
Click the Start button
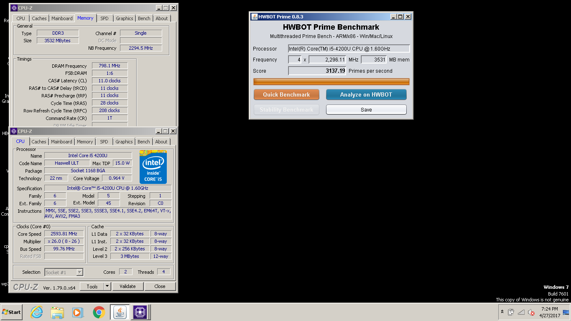coord(11,312)
